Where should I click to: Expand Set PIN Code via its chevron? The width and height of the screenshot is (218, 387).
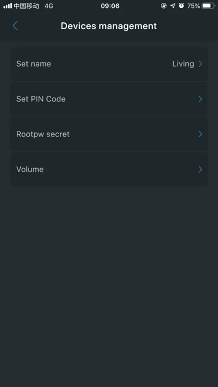pyautogui.click(x=200, y=99)
